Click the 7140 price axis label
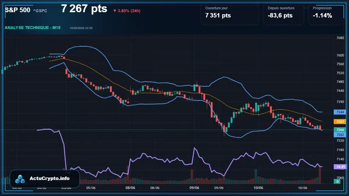This screenshot has width=349, height=196. 340,159
